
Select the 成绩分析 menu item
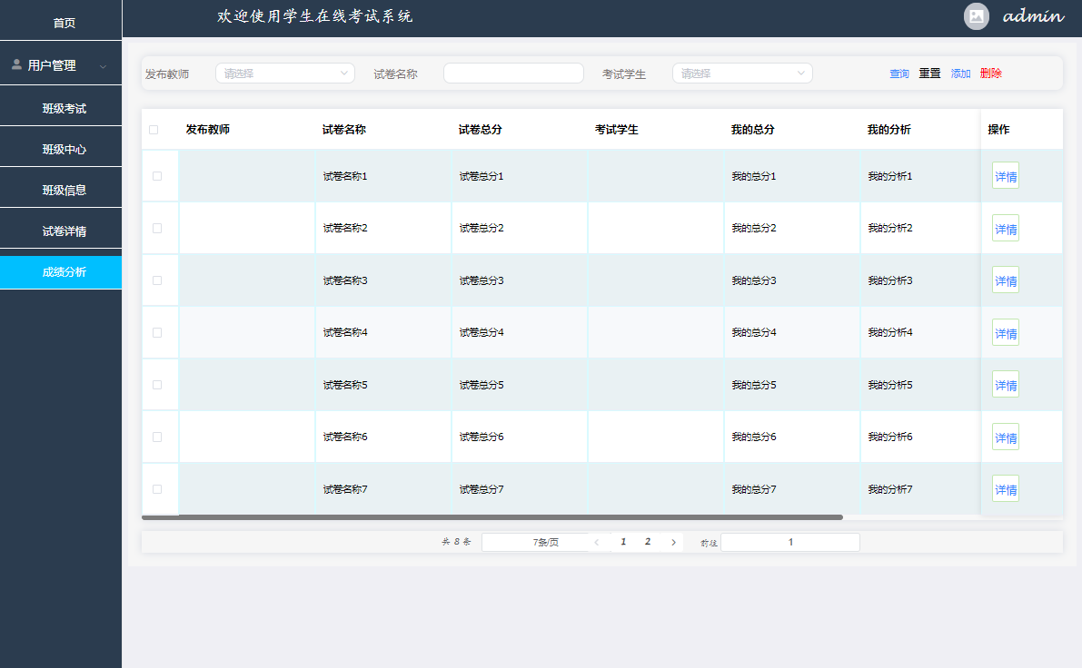(x=61, y=272)
